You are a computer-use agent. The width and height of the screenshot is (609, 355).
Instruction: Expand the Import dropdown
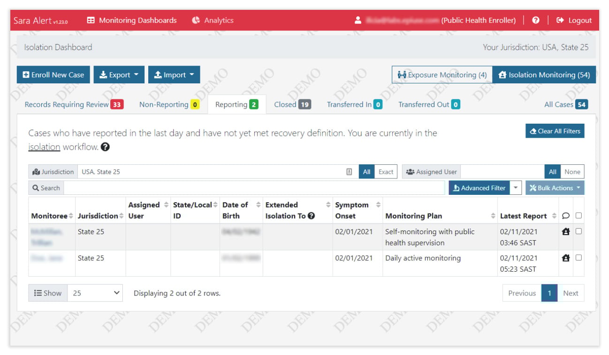pos(174,75)
